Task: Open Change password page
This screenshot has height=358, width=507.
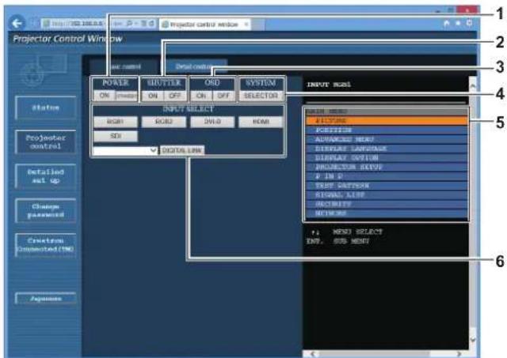Action: 46,210
